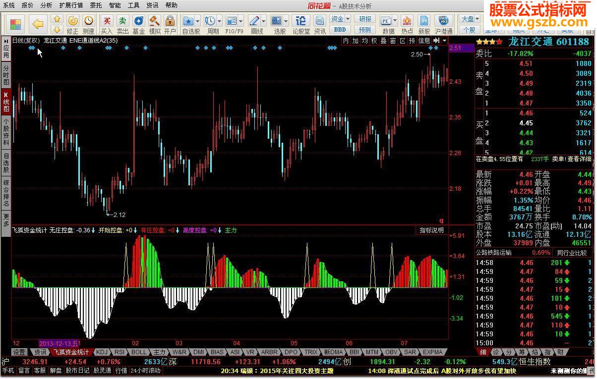Viewport: 597px width, 379px height.
Task: Open the 资讯 news document icon
Action: (x=319, y=21)
